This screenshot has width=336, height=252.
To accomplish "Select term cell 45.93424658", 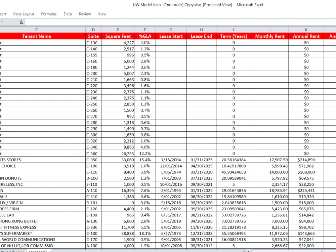I will coord(234,172).
